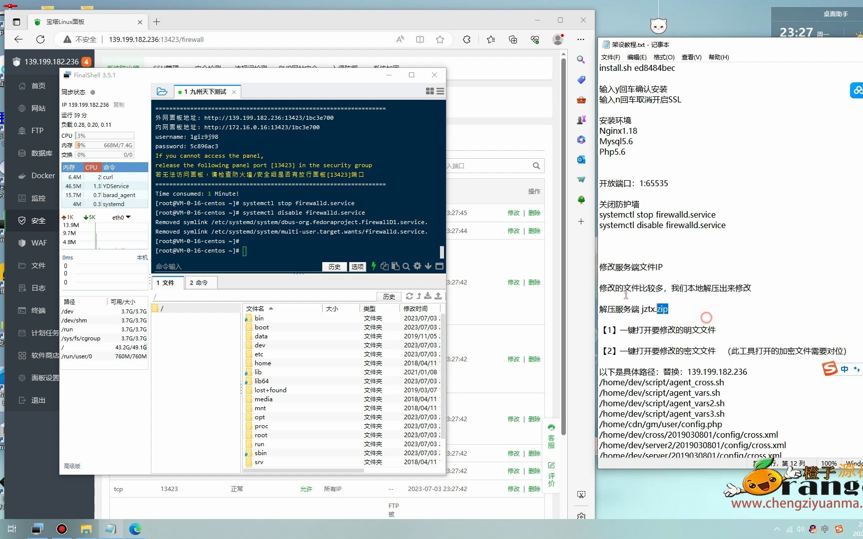Open 格式(O) menu in Notepad

(664, 57)
